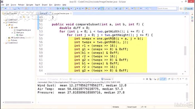Click the Print toolbar icon
Screen dimensions: 195x109
(x=15, y=8)
